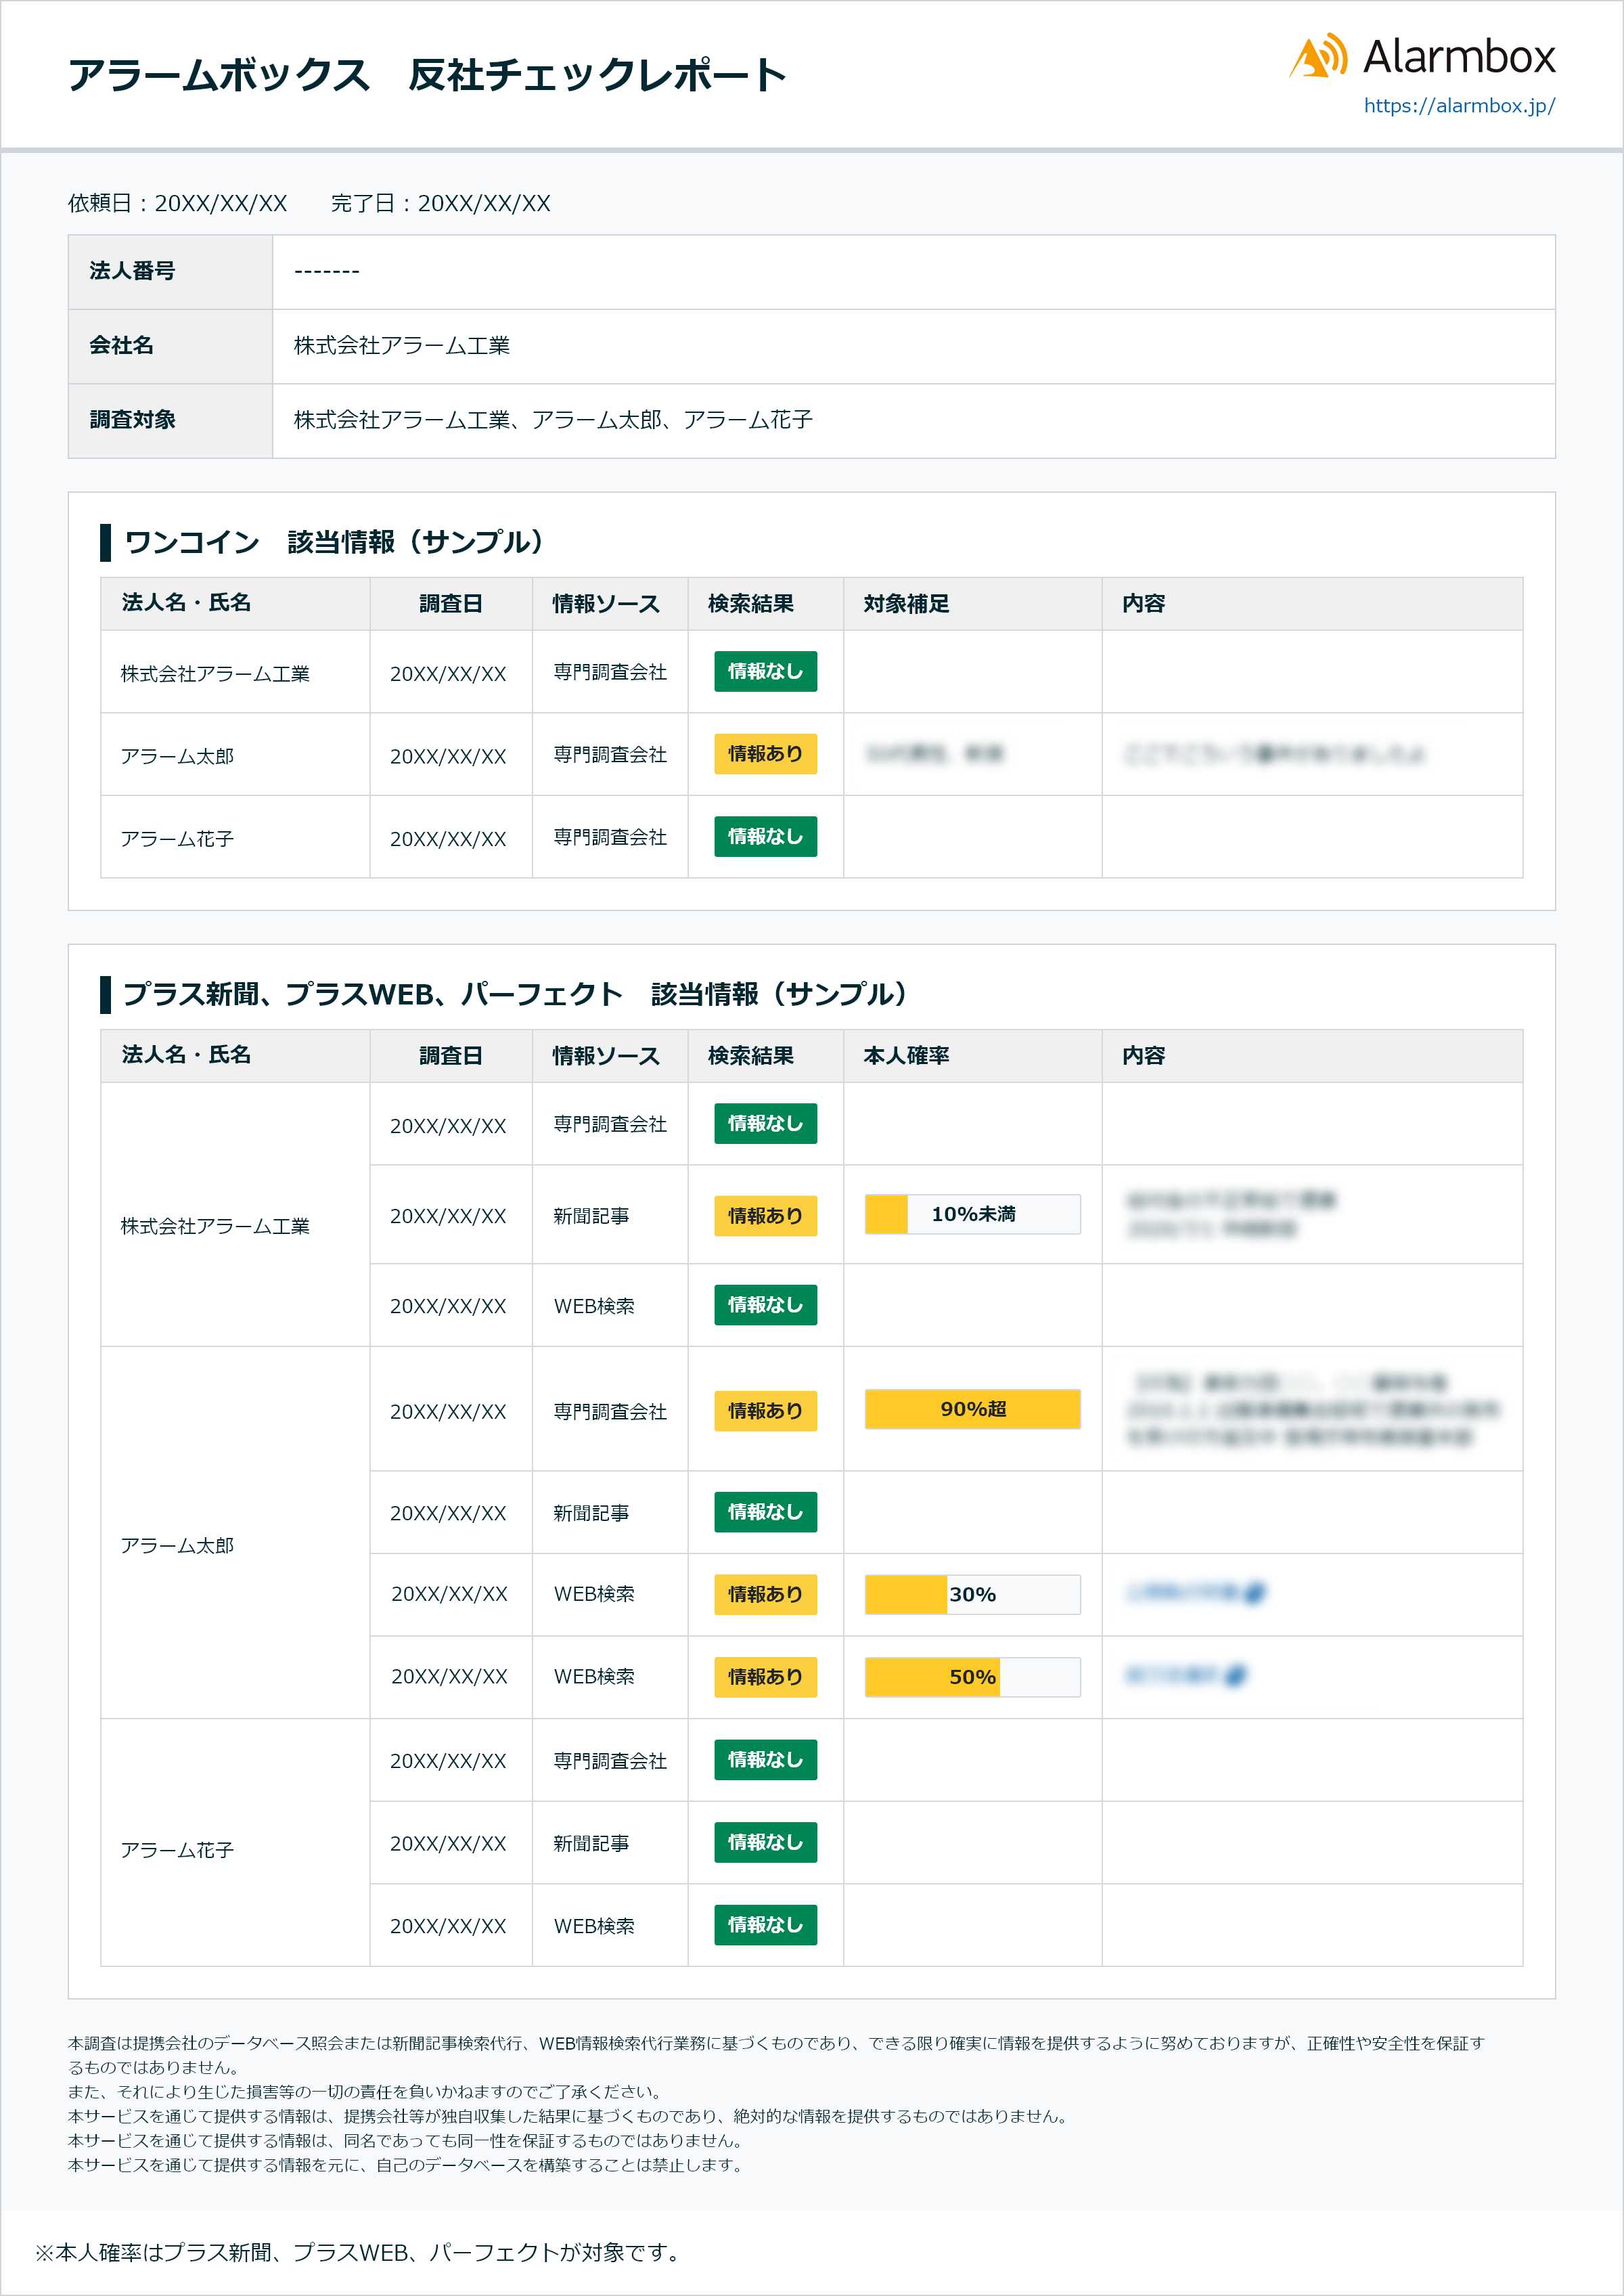Click the 法人番号 row label
Image resolution: width=1624 pixels, height=2296 pixels.
[132, 271]
